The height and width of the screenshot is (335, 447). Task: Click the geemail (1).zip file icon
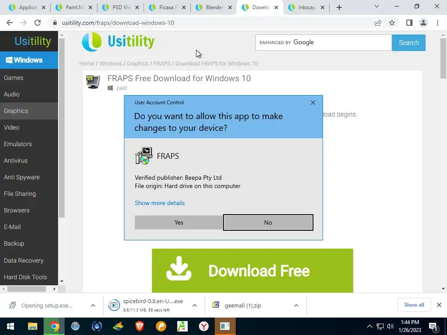tap(216, 305)
